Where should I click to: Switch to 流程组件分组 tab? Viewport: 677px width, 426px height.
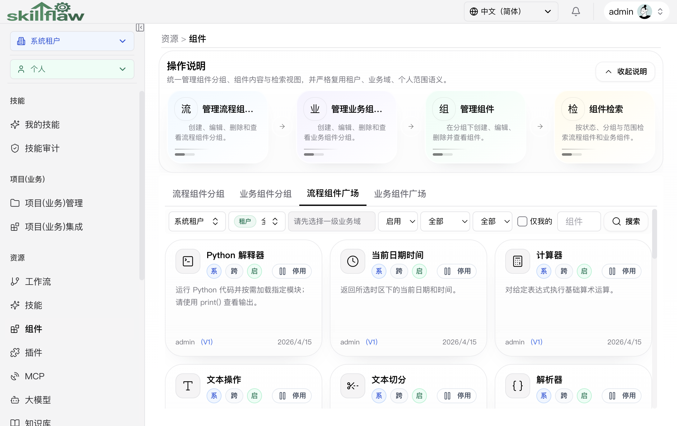[x=198, y=194]
